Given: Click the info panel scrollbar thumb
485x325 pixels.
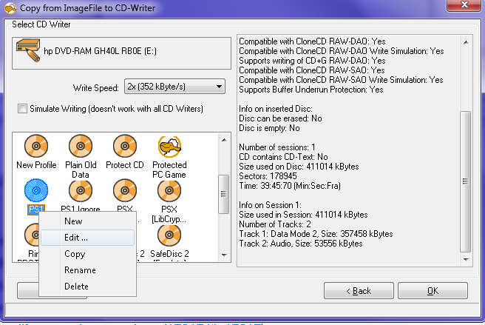Looking at the screenshot, I should coord(466,181).
